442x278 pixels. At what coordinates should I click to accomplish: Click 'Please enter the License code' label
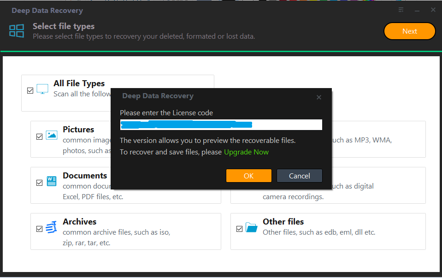pyautogui.click(x=166, y=113)
